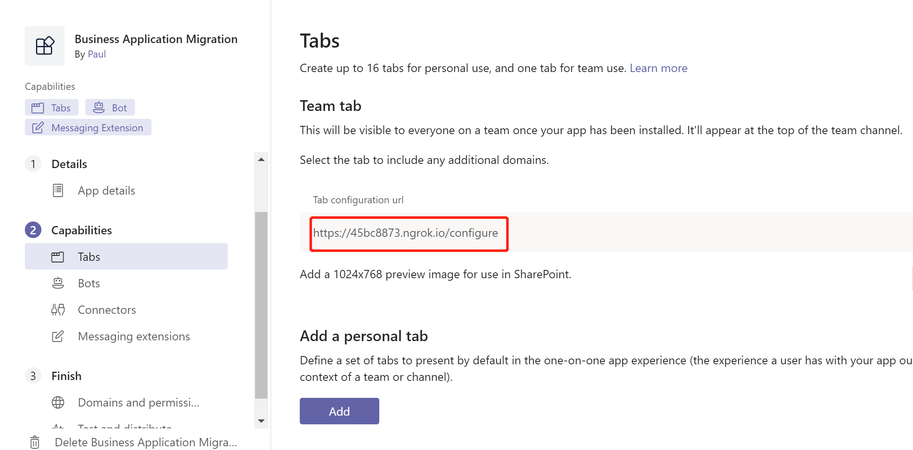Open author Paul link

click(x=96, y=54)
